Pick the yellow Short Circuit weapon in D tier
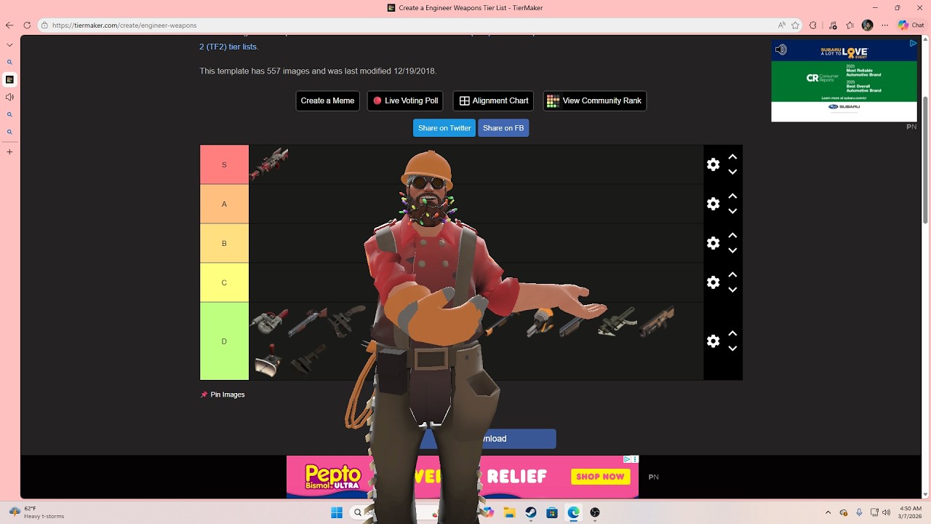Viewport: 931px width, 524px height. coord(542,321)
